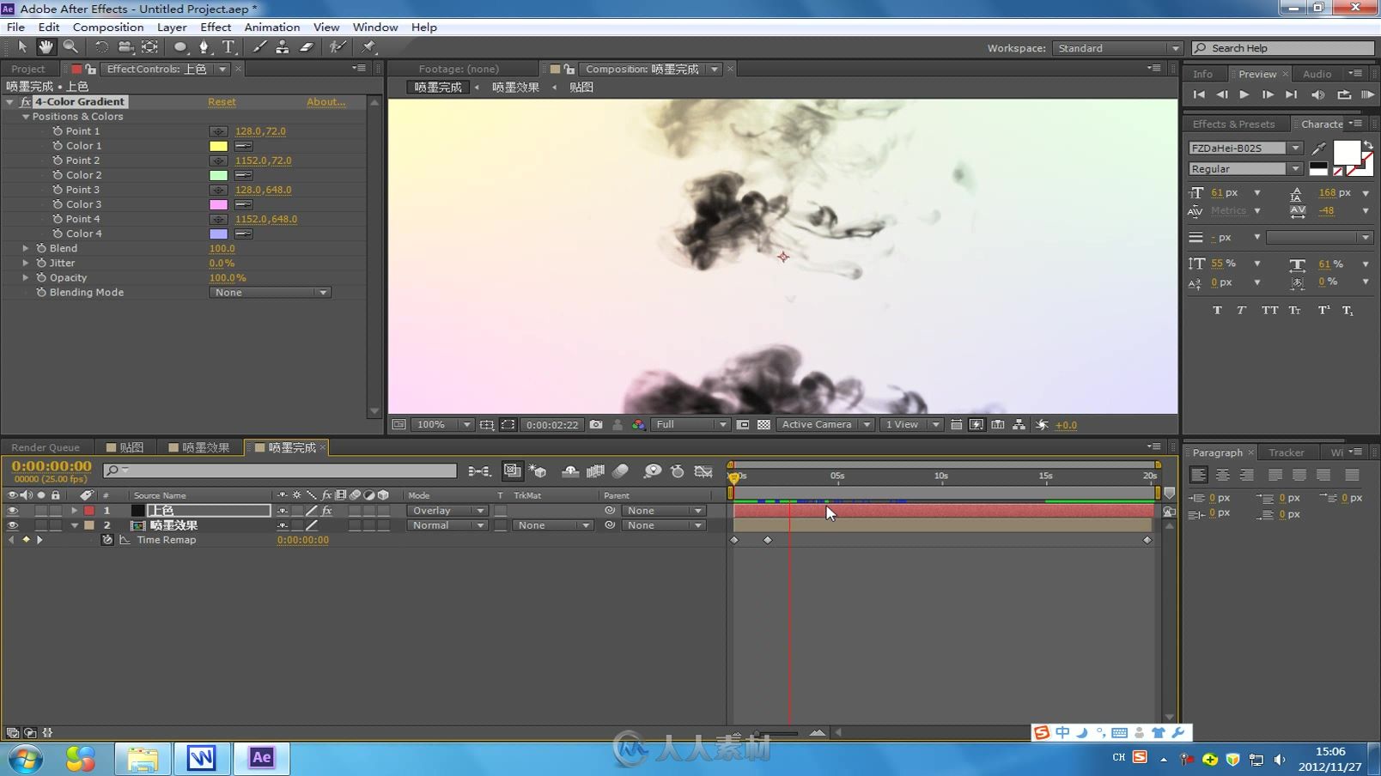Hide the 喷墨效果 layer with eye toggle
The height and width of the screenshot is (776, 1381).
pyautogui.click(x=12, y=525)
